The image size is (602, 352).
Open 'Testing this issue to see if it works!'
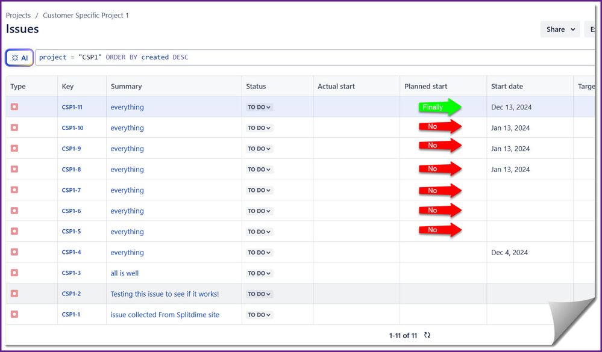click(165, 294)
